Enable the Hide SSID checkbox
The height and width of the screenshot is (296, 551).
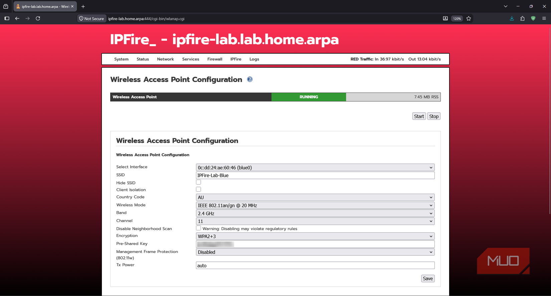198,182
